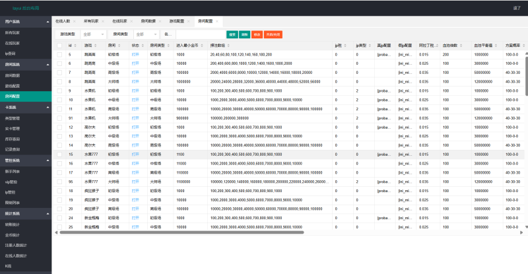Click the orange 开启/关闭 button
The height and width of the screenshot is (274, 528).
coord(273,34)
